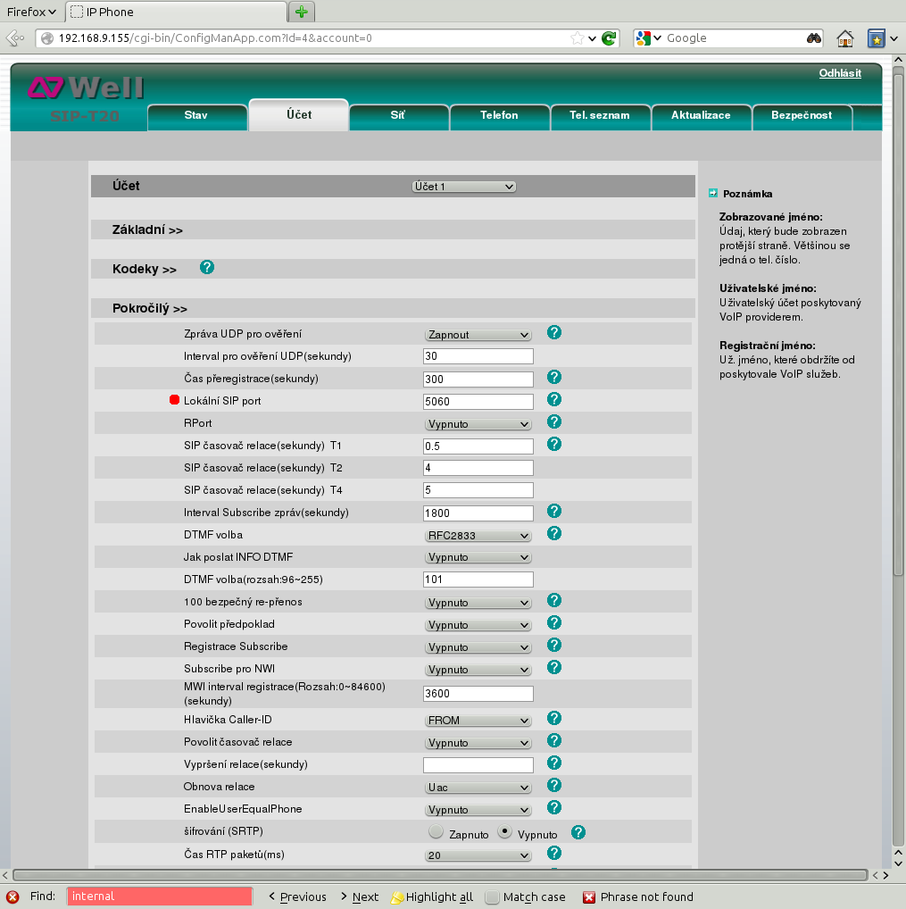The height and width of the screenshot is (909, 906).
Task: Click Next button in find bar
Action: click(x=360, y=897)
